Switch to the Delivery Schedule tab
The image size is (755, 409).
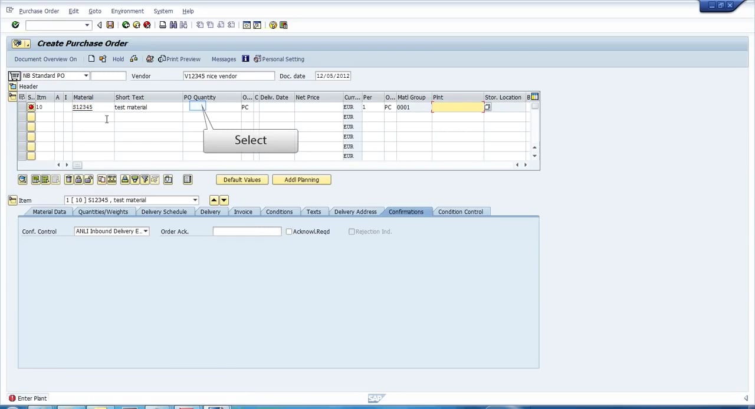pos(164,212)
